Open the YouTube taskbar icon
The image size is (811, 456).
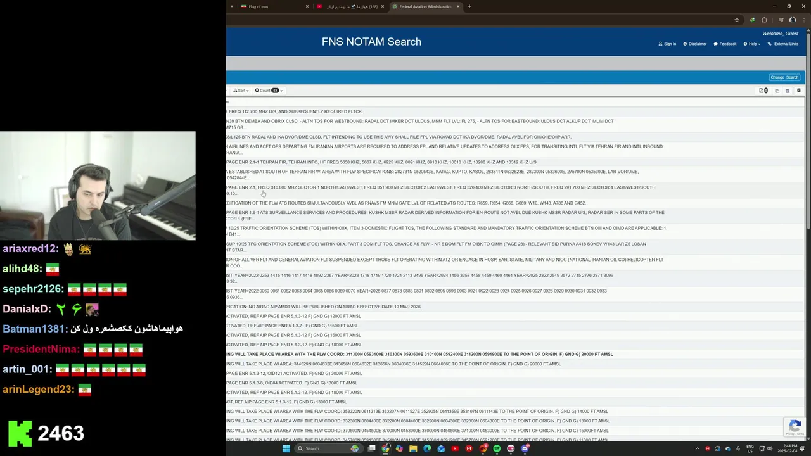click(455, 448)
